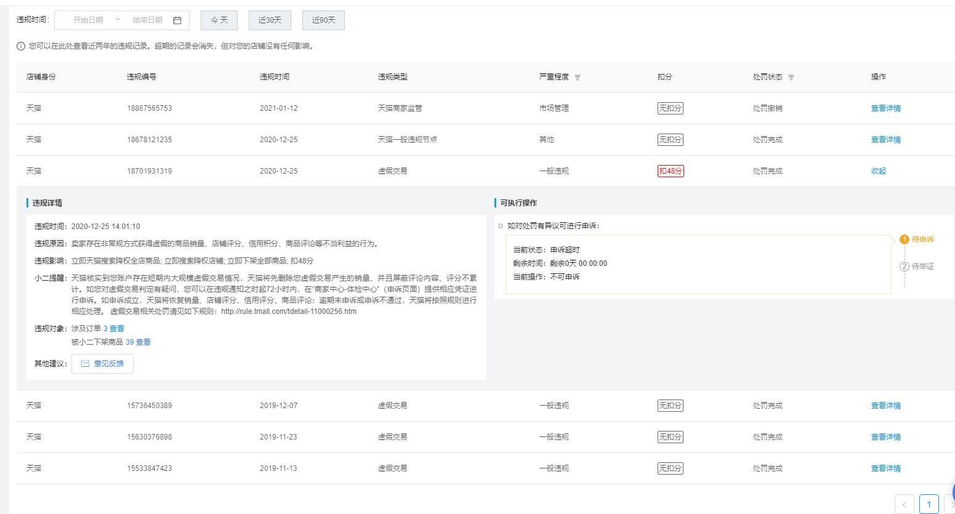This screenshot has width=955, height=514.
Task: Open the calendar icon in date range field
Action: (x=177, y=20)
